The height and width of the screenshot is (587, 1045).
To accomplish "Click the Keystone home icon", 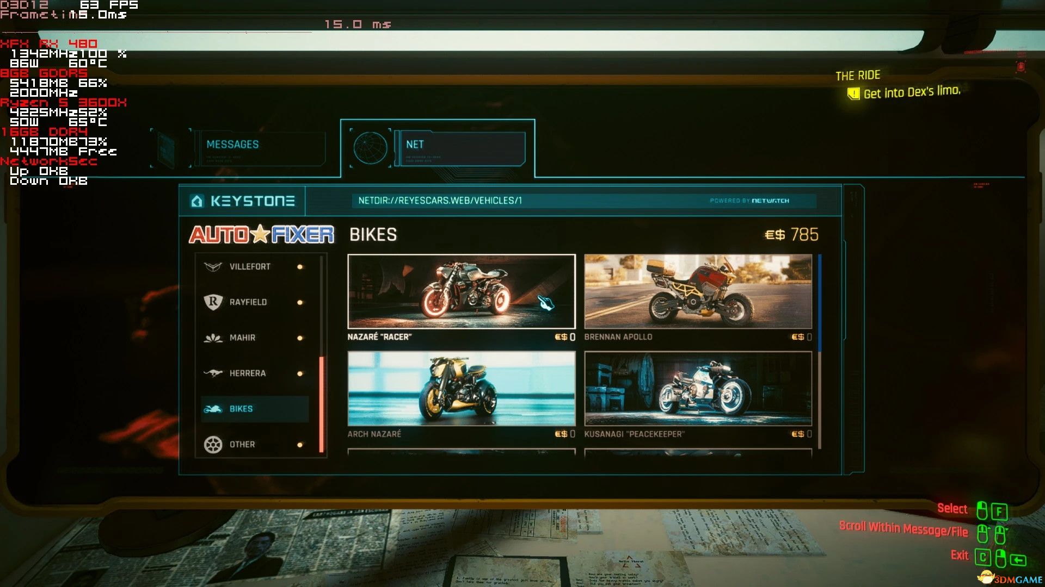I will pos(197,201).
